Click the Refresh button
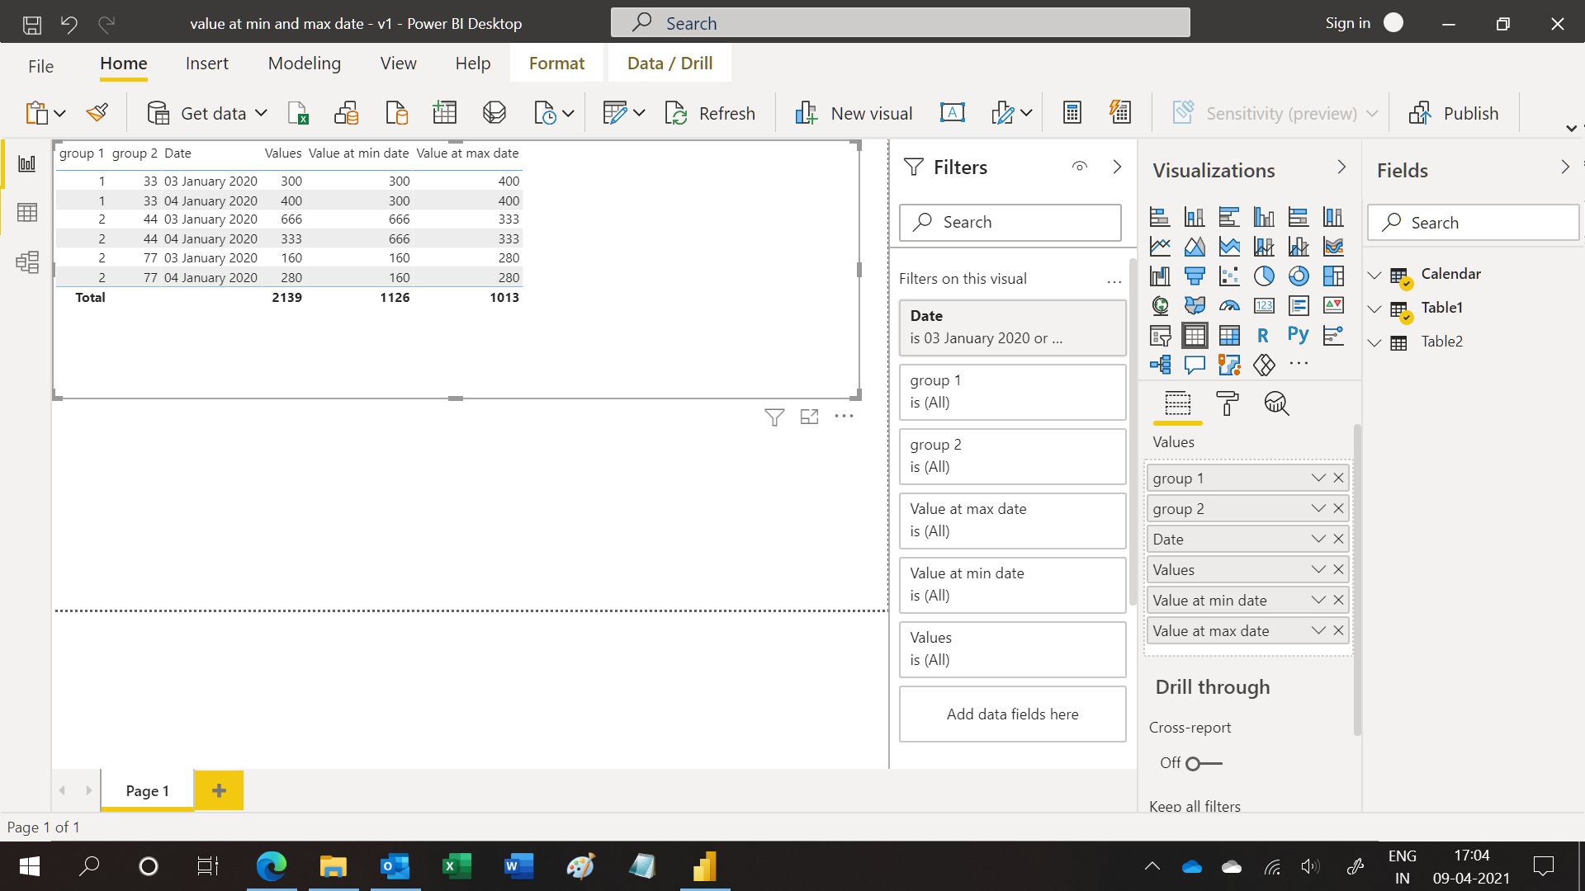The image size is (1585, 891). tap(711, 113)
